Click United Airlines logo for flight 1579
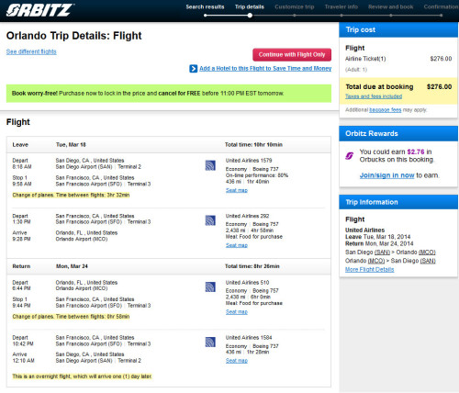Image resolution: width=459 pixels, height=393 pixels. coord(210,165)
